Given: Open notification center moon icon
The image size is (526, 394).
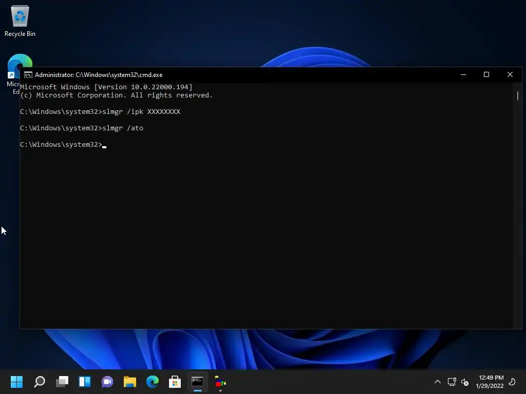Looking at the screenshot, I should click(512, 382).
